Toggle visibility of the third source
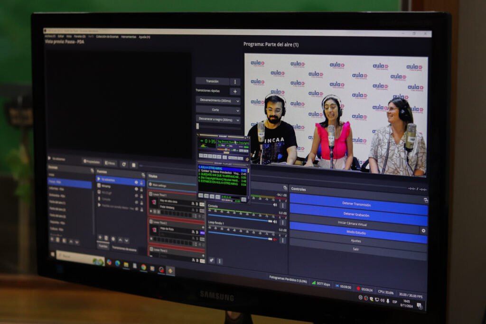This screenshot has height=324, width=486. tap(136, 196)
